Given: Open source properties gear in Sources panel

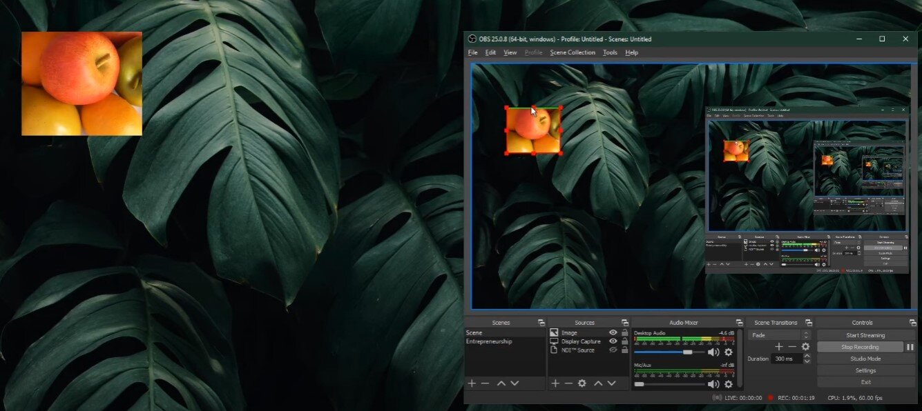Looking at the screenshot, I should click(582, 383).
